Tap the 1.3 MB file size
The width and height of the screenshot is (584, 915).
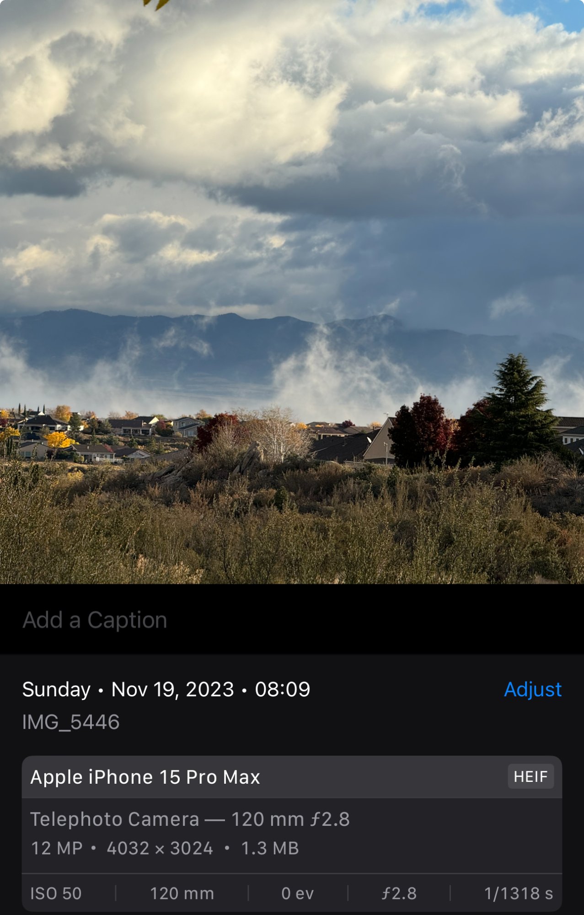click(270, 848)
